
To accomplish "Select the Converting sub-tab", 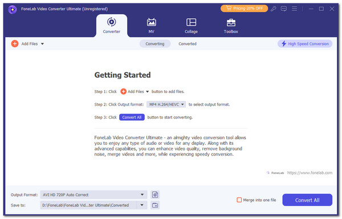I will pos(155,44).
